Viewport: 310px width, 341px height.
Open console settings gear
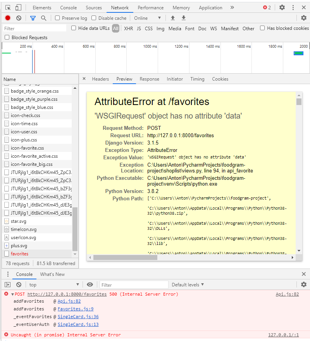pyautogui.click(x=304, y=284)
